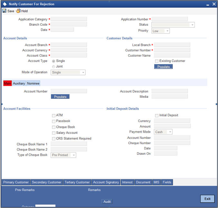Minimize the Notify Customer For Rejection window
Image resolution: width=218 pixels, height=208 pixels.
point(208,5)
